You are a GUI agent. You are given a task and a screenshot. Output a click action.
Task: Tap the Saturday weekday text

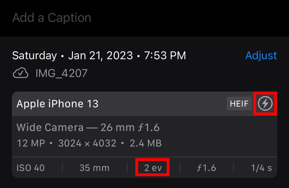coord(34,56)
